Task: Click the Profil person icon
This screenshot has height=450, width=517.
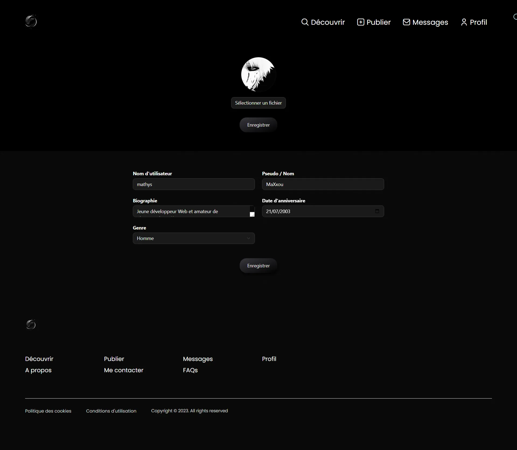Action: click(464, 22)
